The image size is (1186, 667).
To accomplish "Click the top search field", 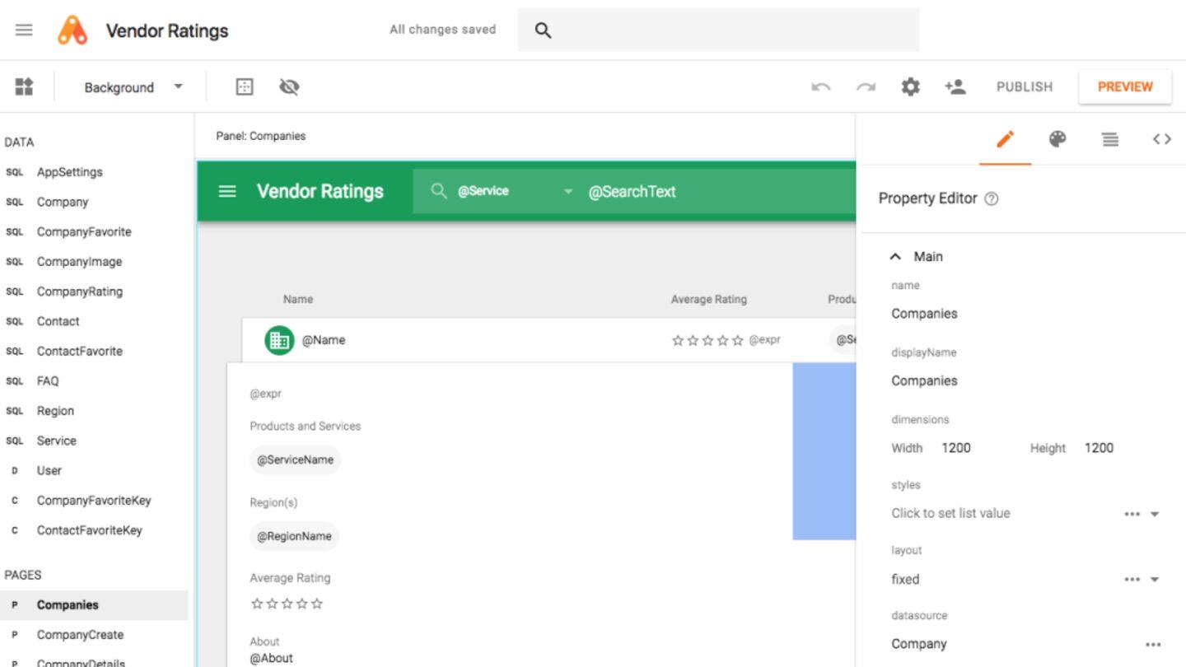I will [718, 30].
